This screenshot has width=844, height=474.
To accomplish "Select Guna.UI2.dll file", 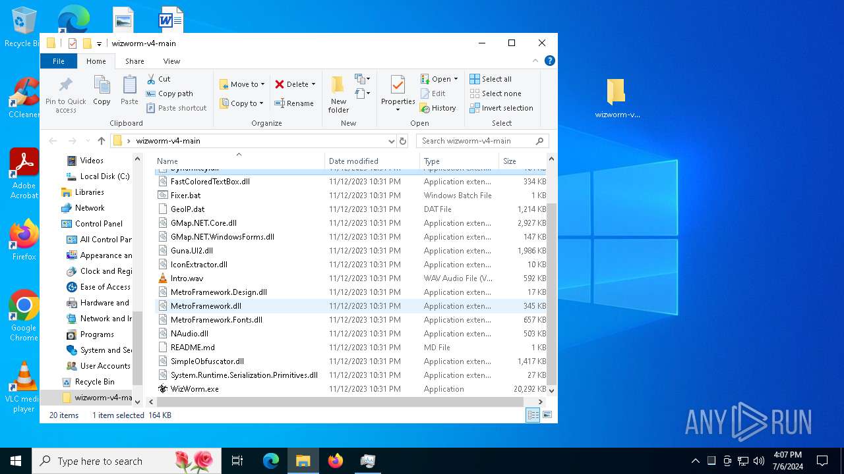I will [x=191, y=251].
